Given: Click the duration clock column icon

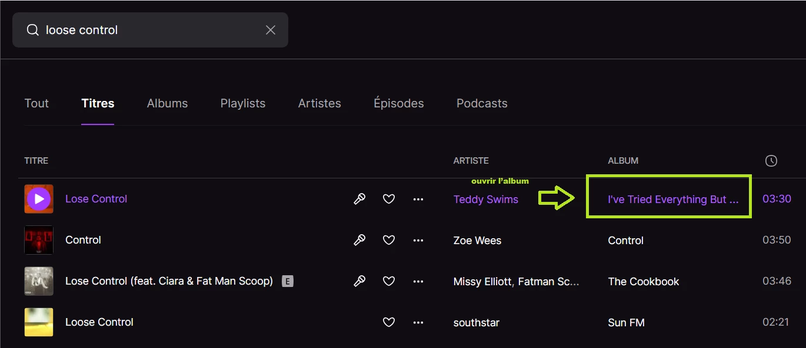Looking at the screenshot, I should tap(771, 161).
